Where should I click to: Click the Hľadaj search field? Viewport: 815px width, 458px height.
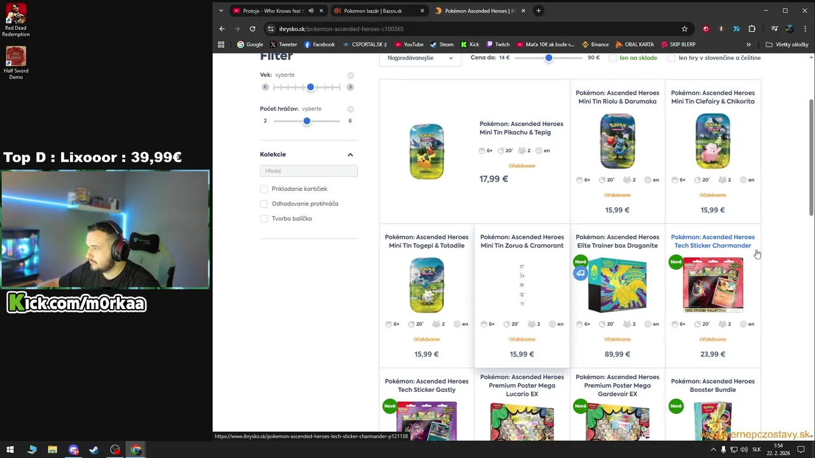point(309,170)
